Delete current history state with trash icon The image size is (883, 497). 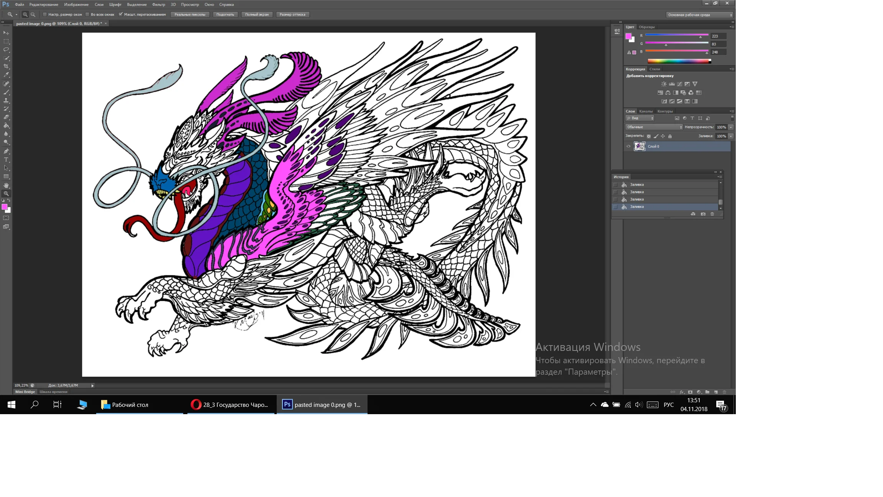712,214
